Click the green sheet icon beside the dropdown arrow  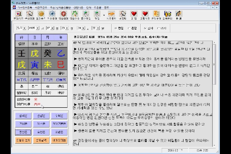click(97, 14)
